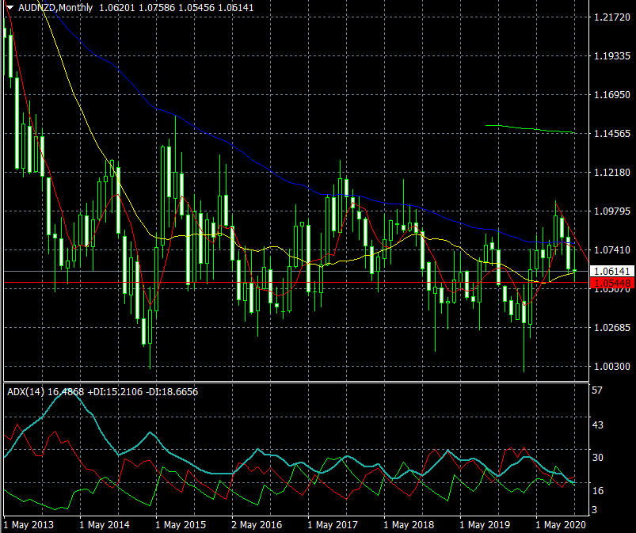Click the 1 May 2015 date label
This screenshot has height=533, width=636.
181,525
